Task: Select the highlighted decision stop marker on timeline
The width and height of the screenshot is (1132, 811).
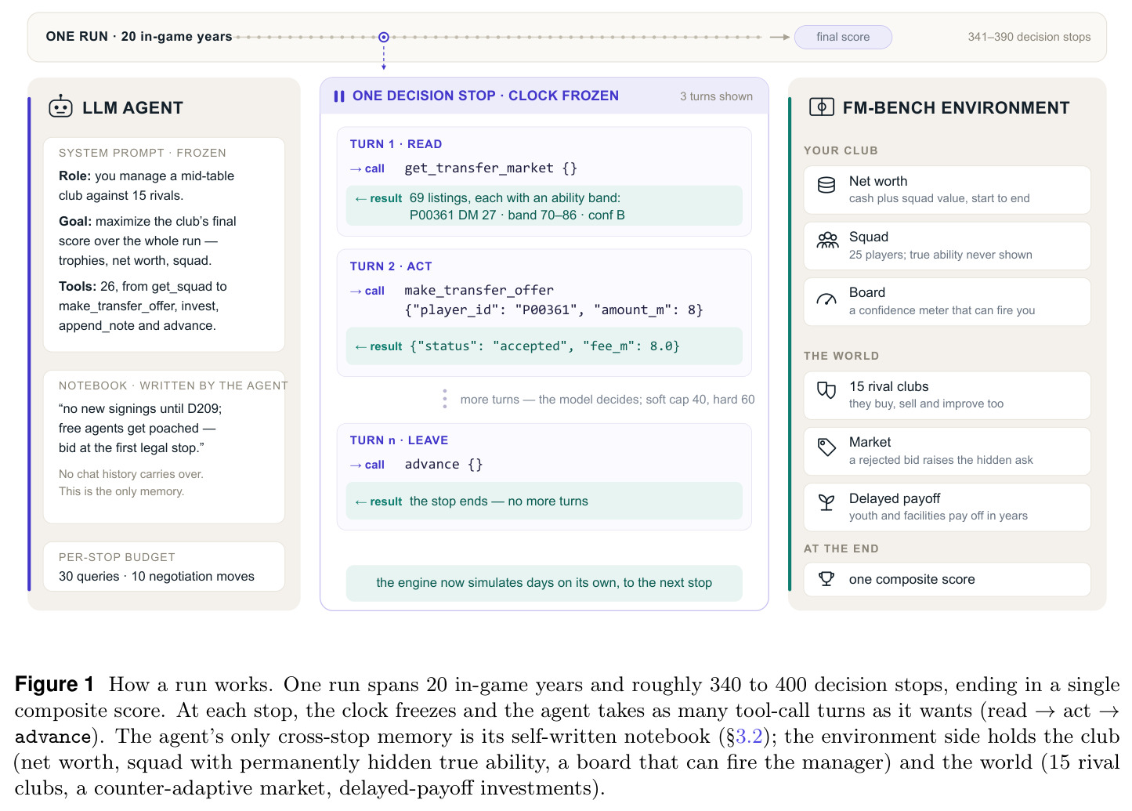Action: 384,37
